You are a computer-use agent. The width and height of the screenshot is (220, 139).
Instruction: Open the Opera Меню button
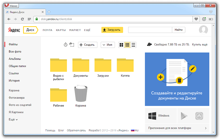[x=12, y=6]
